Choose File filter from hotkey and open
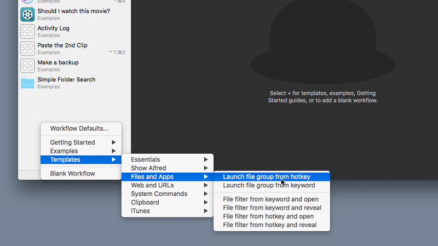 [x=272, y=216]
